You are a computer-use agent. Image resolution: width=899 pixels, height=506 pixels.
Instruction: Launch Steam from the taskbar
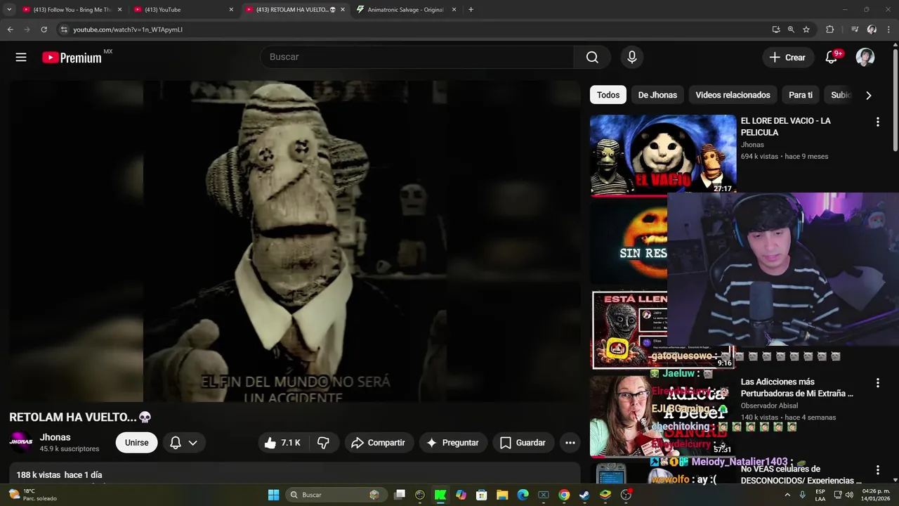(x=584, y=495)
